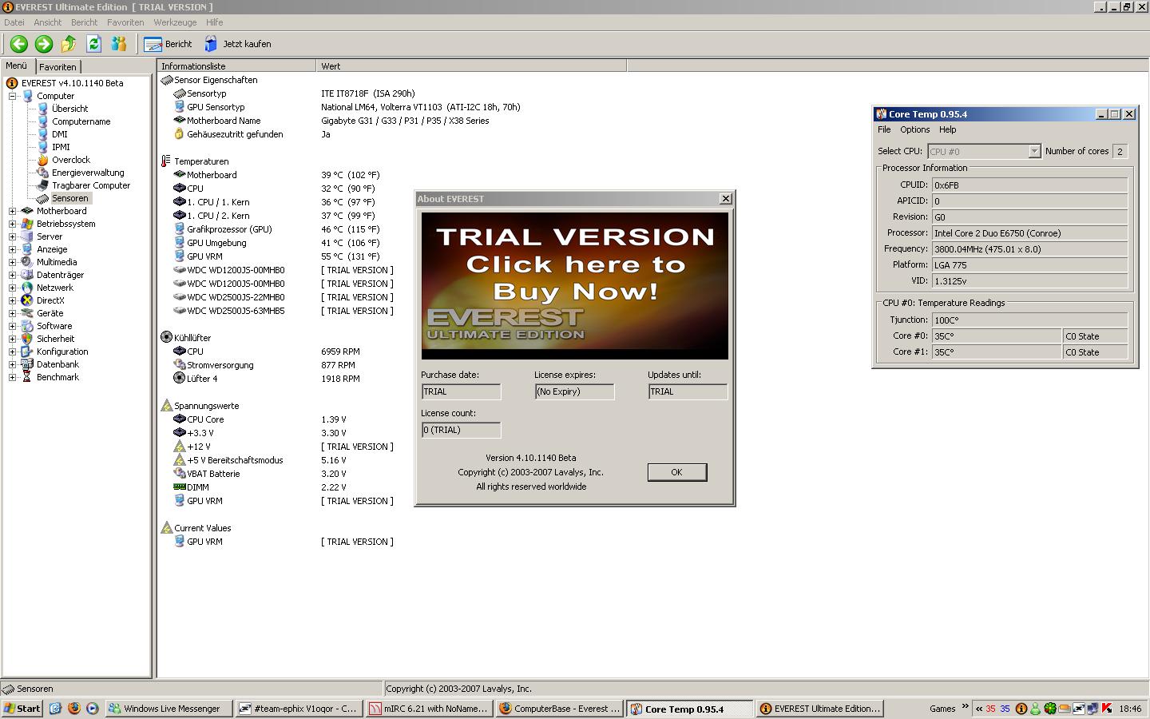1150x719 pixels.
Task: Switch to Windows Live Messenger taskbar button
Action: click(x=169, y=709)
